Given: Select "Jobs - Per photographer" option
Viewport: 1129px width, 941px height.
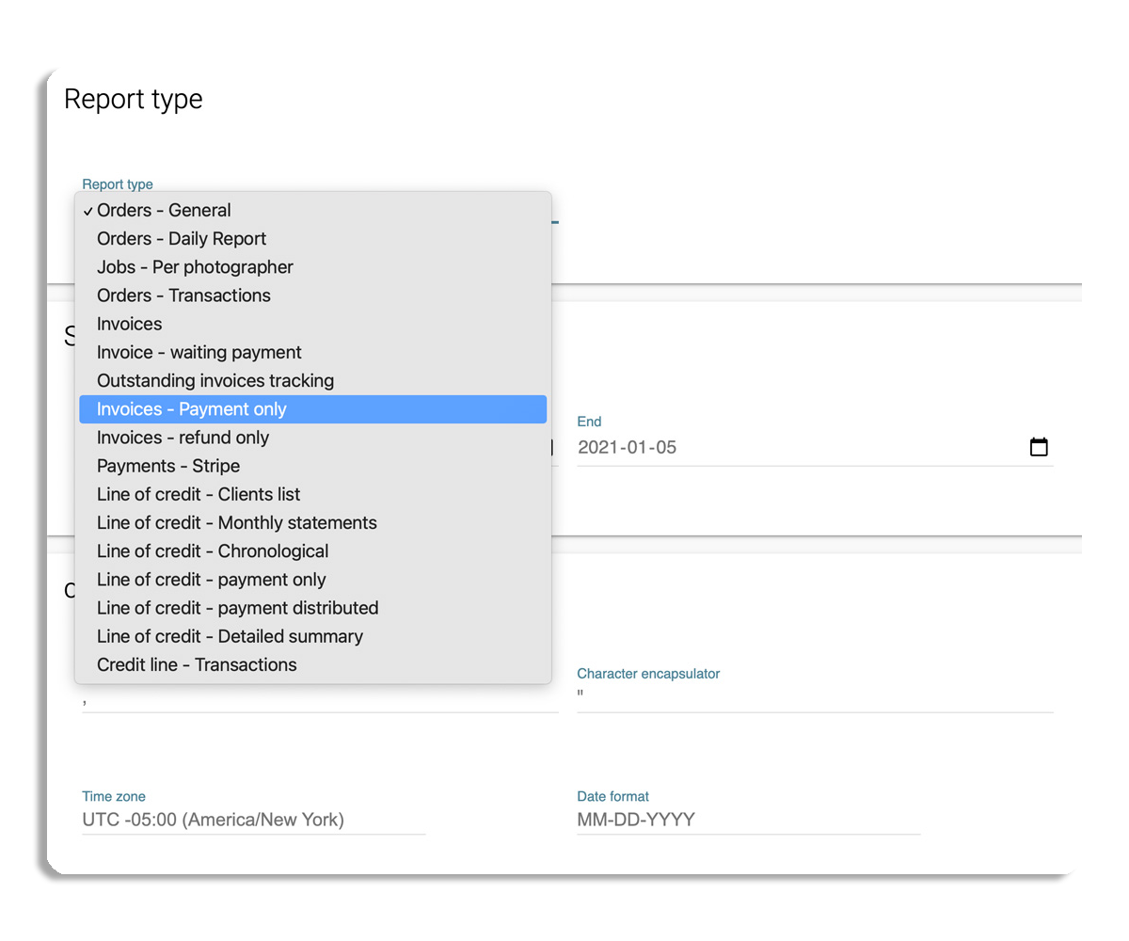Looking at the screenshot, I should [195, 267].
